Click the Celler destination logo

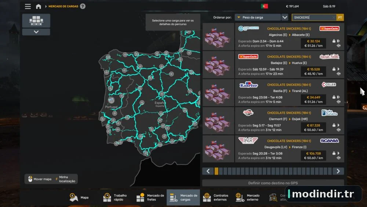point(329,85)
